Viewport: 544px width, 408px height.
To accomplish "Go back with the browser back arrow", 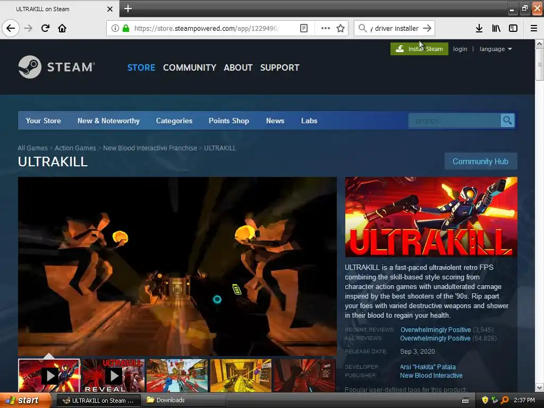I will [x=11, y=28].
